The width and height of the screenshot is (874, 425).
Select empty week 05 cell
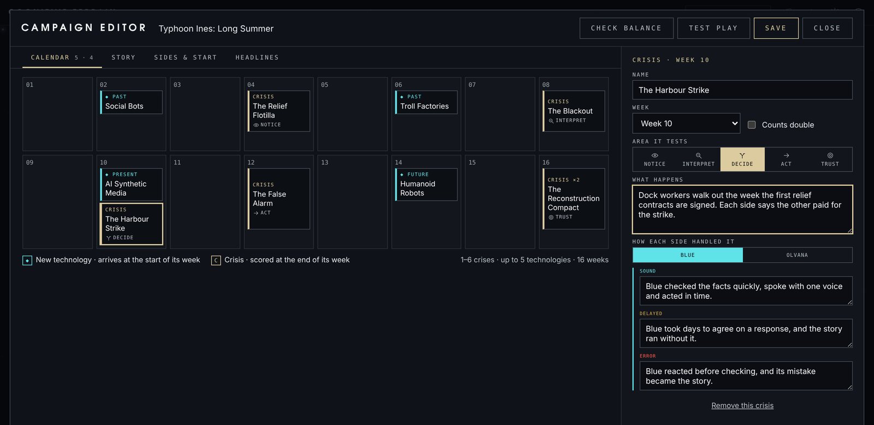(x=352, y=114)
